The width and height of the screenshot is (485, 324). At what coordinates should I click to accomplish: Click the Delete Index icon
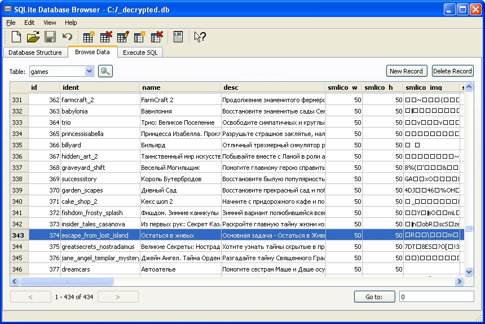(x=157, y=37)
